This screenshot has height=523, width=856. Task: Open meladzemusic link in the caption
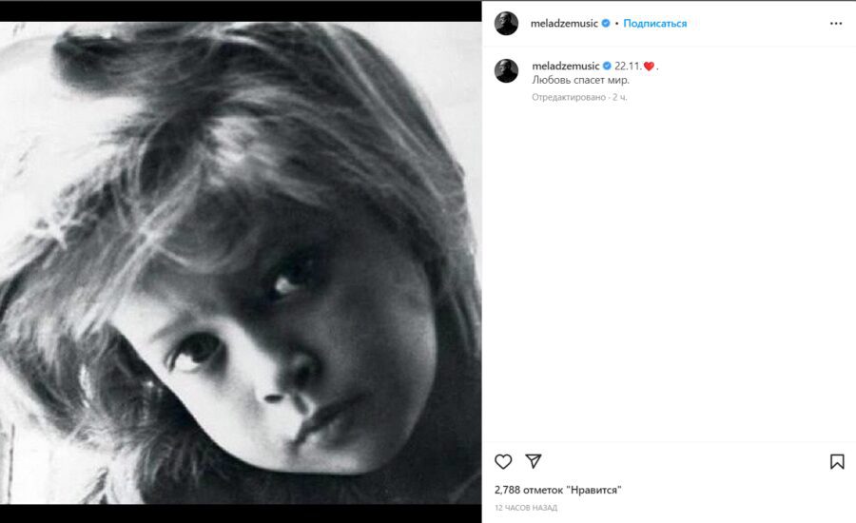(x=565, y=66)
